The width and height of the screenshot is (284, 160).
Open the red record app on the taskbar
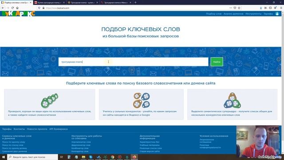pos(120,157)
